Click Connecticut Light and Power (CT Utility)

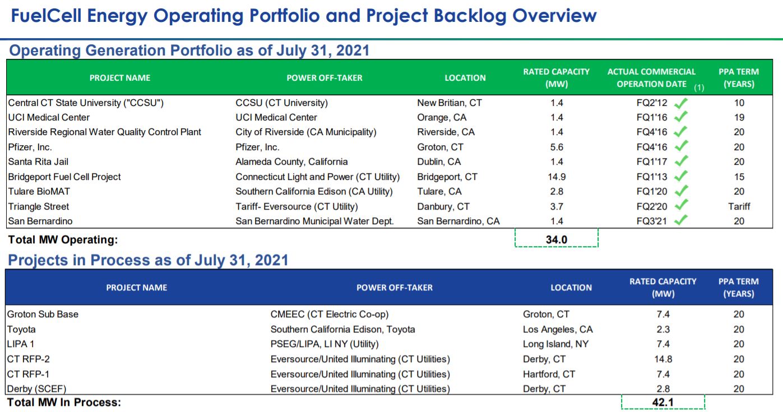[x=318, y=177]
